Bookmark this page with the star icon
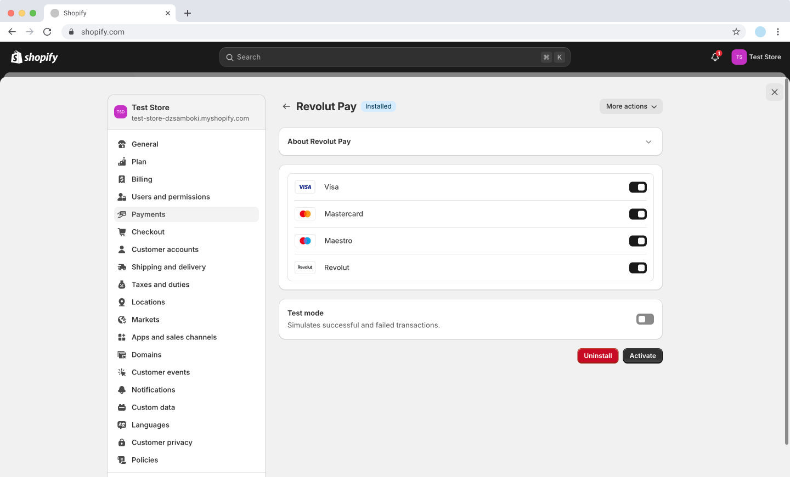 [x=736, y=32]
